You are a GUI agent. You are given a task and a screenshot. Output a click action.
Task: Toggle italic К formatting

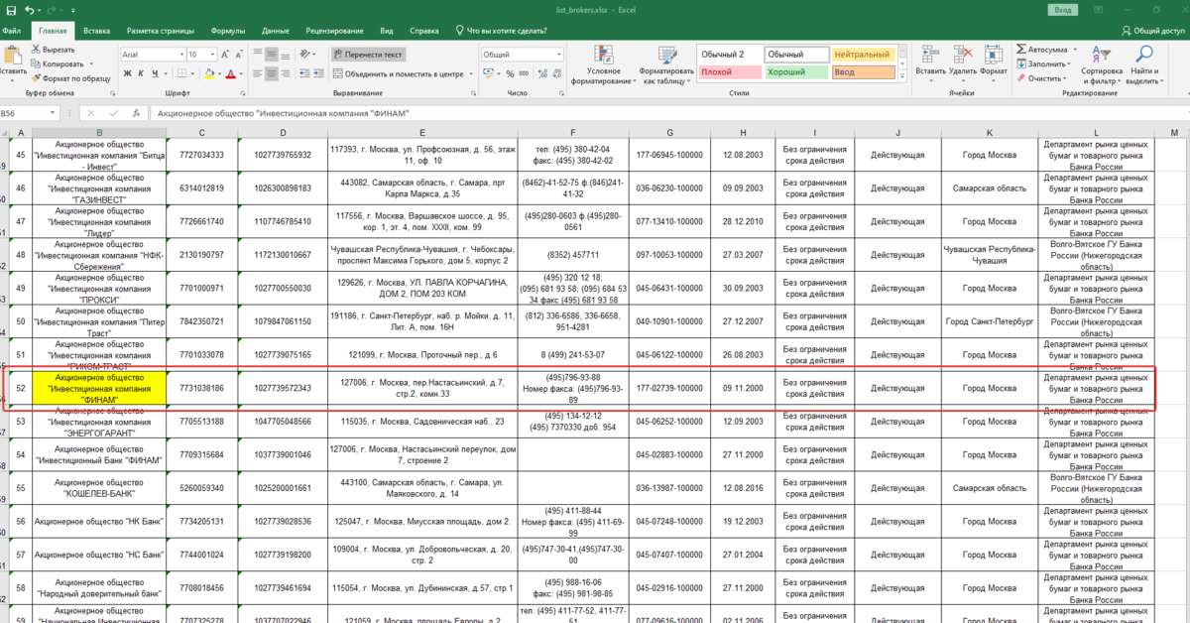click(x=142, y=73)
